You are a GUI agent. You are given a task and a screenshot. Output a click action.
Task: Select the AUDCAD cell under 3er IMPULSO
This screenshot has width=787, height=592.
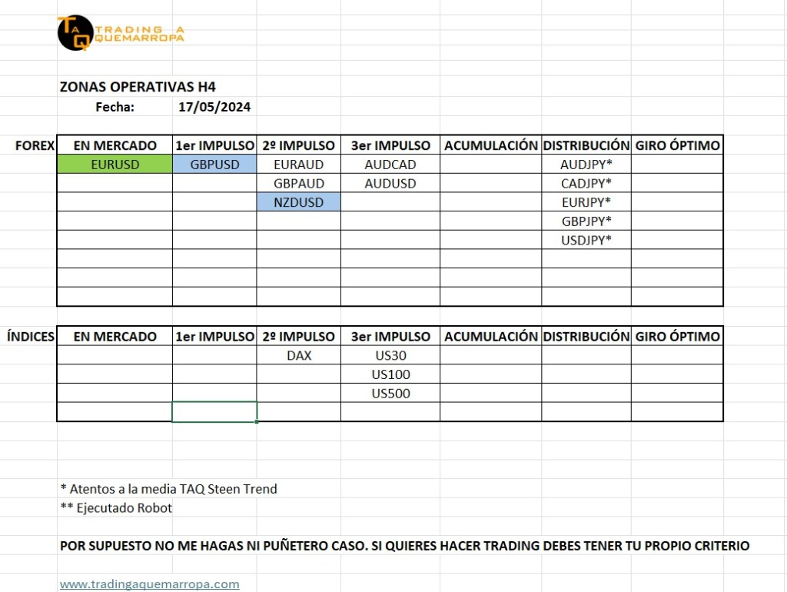point(390,164)
